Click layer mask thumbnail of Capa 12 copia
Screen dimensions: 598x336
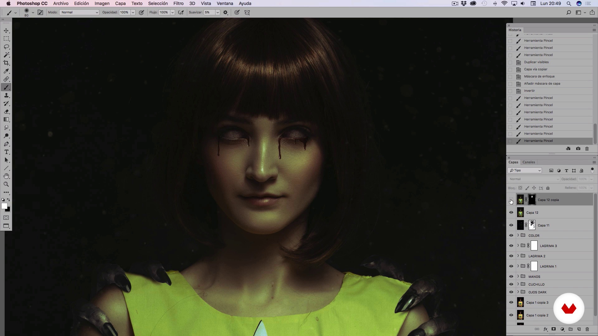pyautogui.click(x=532, y=200)
